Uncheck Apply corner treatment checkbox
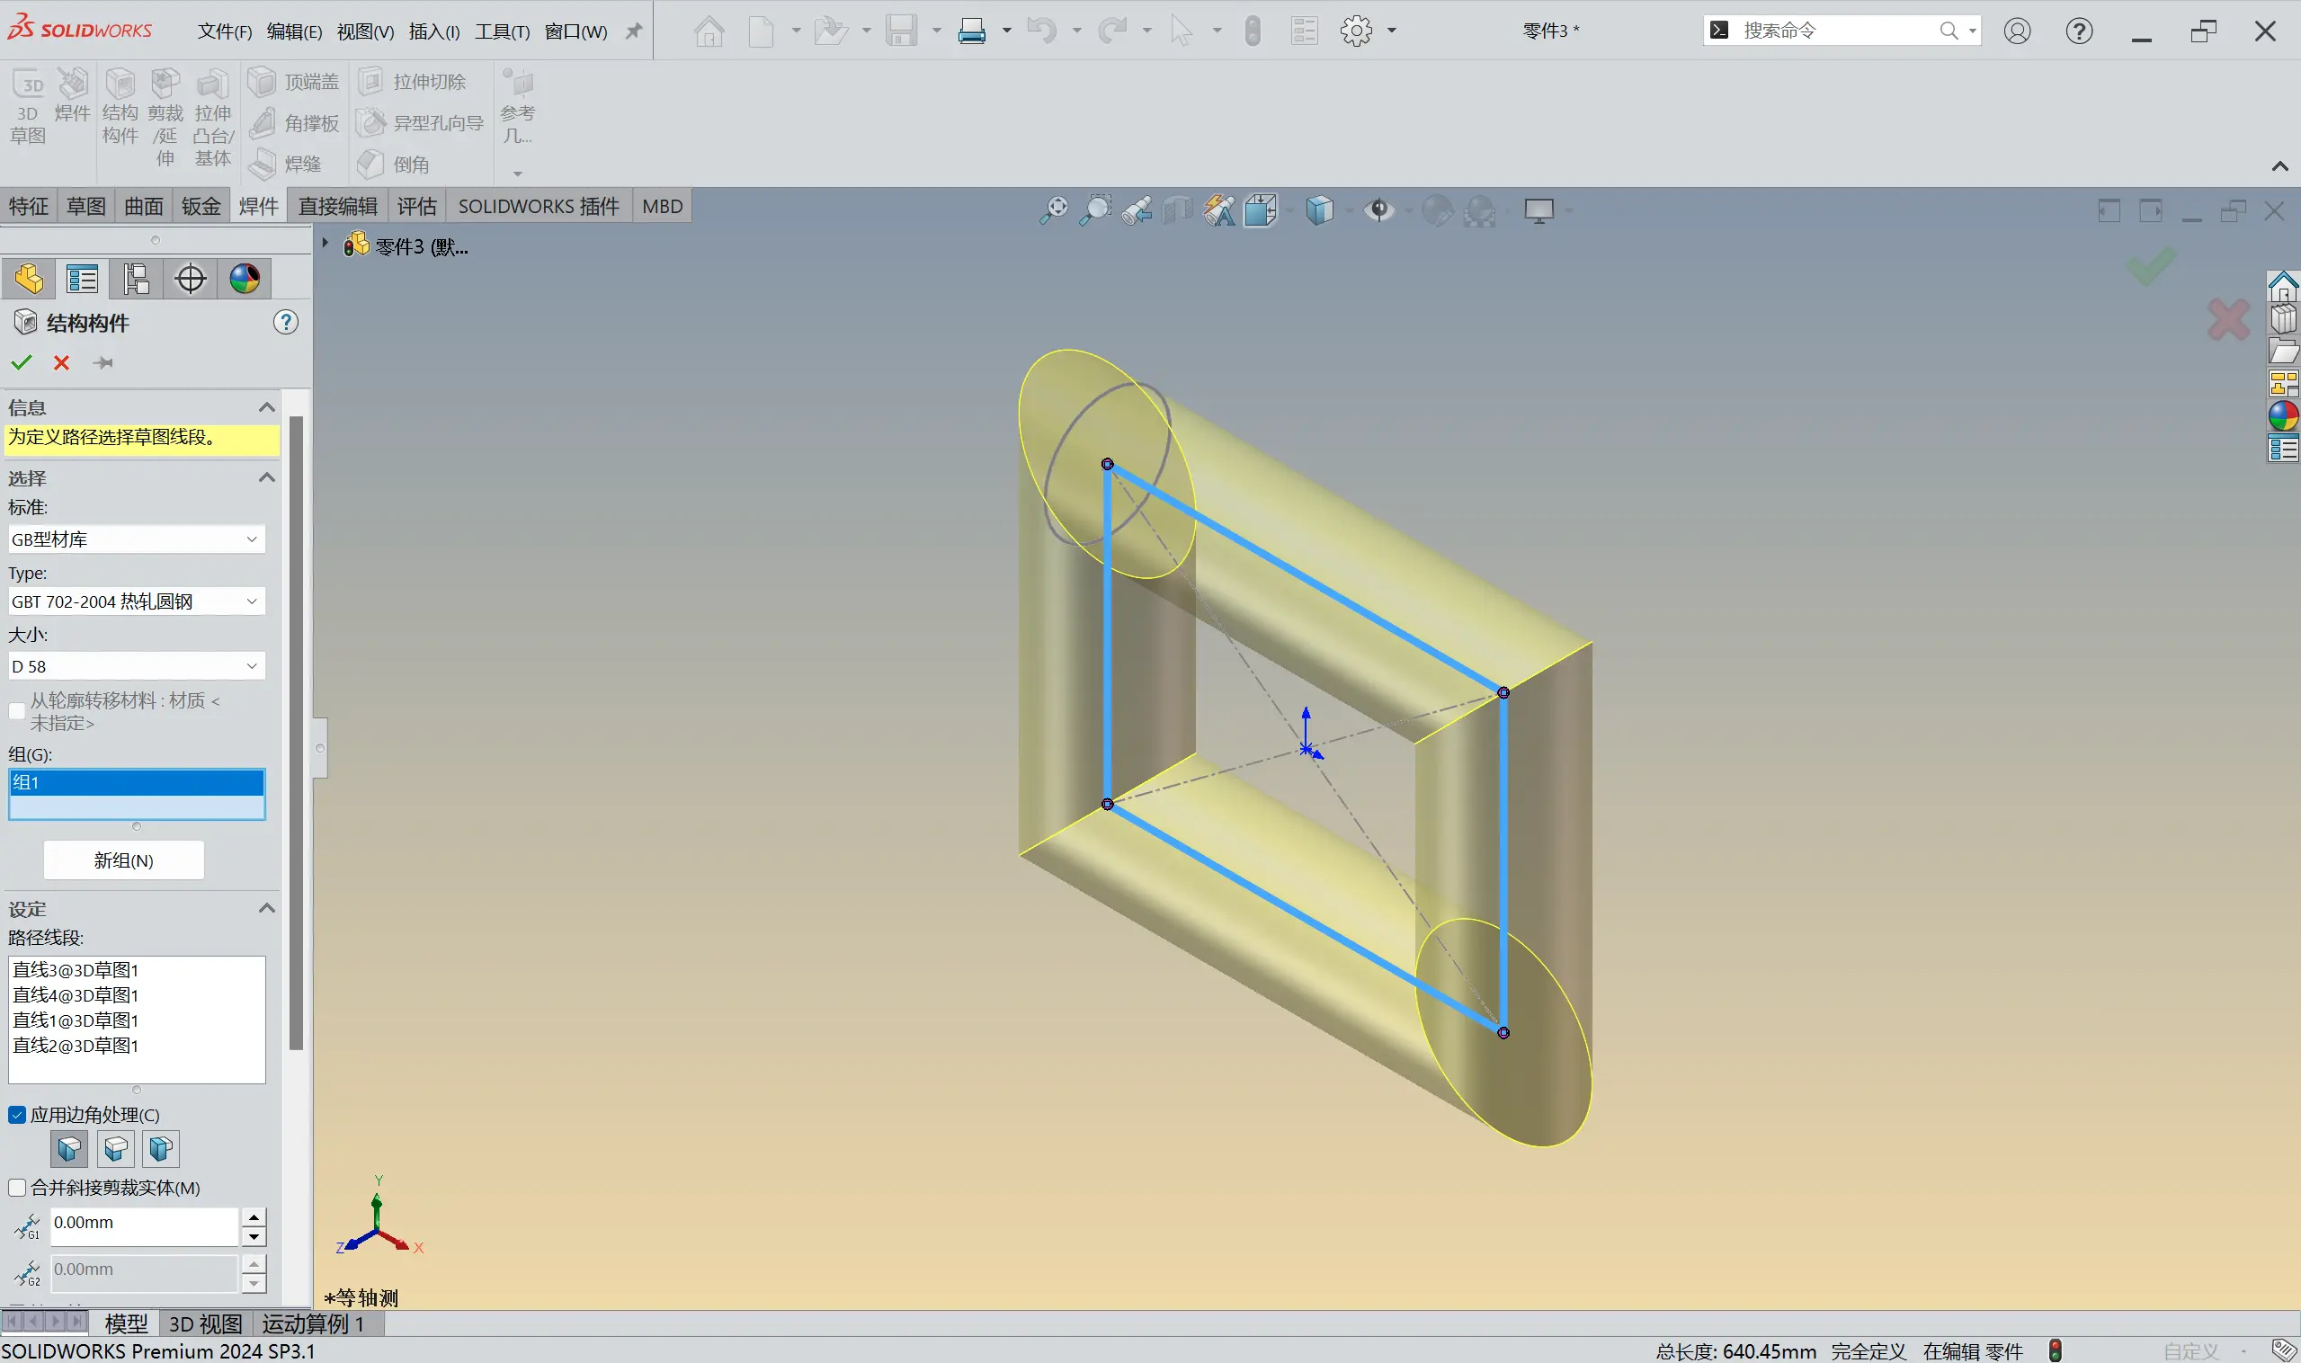 point(17,1115)
